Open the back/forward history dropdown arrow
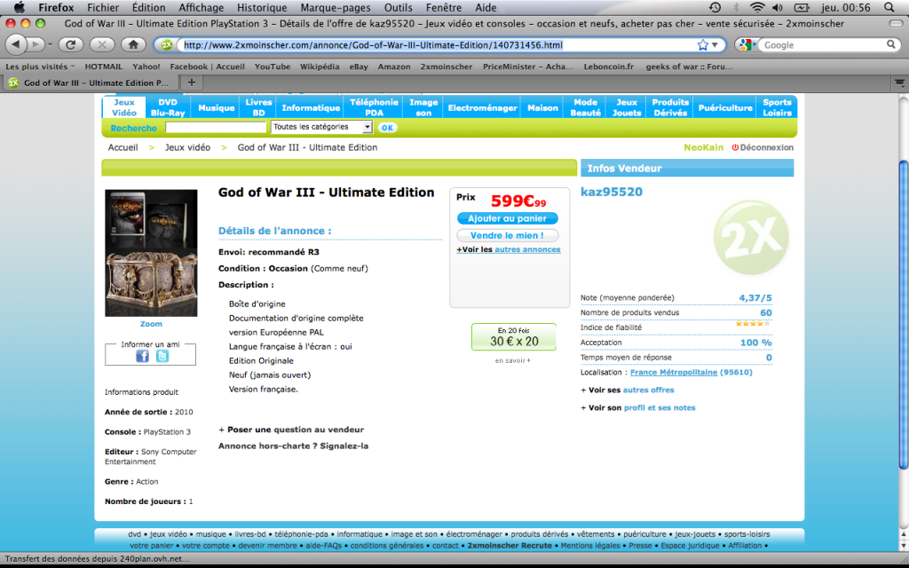 (50, 44)
